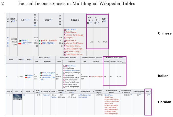Open the K2 link in Italian table
This screenshot has height=117, width=173.
coord(7,77)
